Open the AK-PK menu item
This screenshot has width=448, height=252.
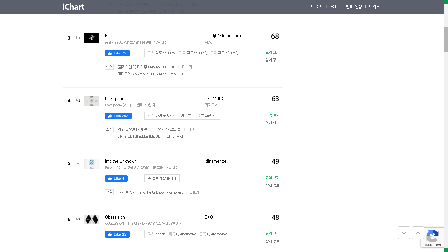pos(335,7)
